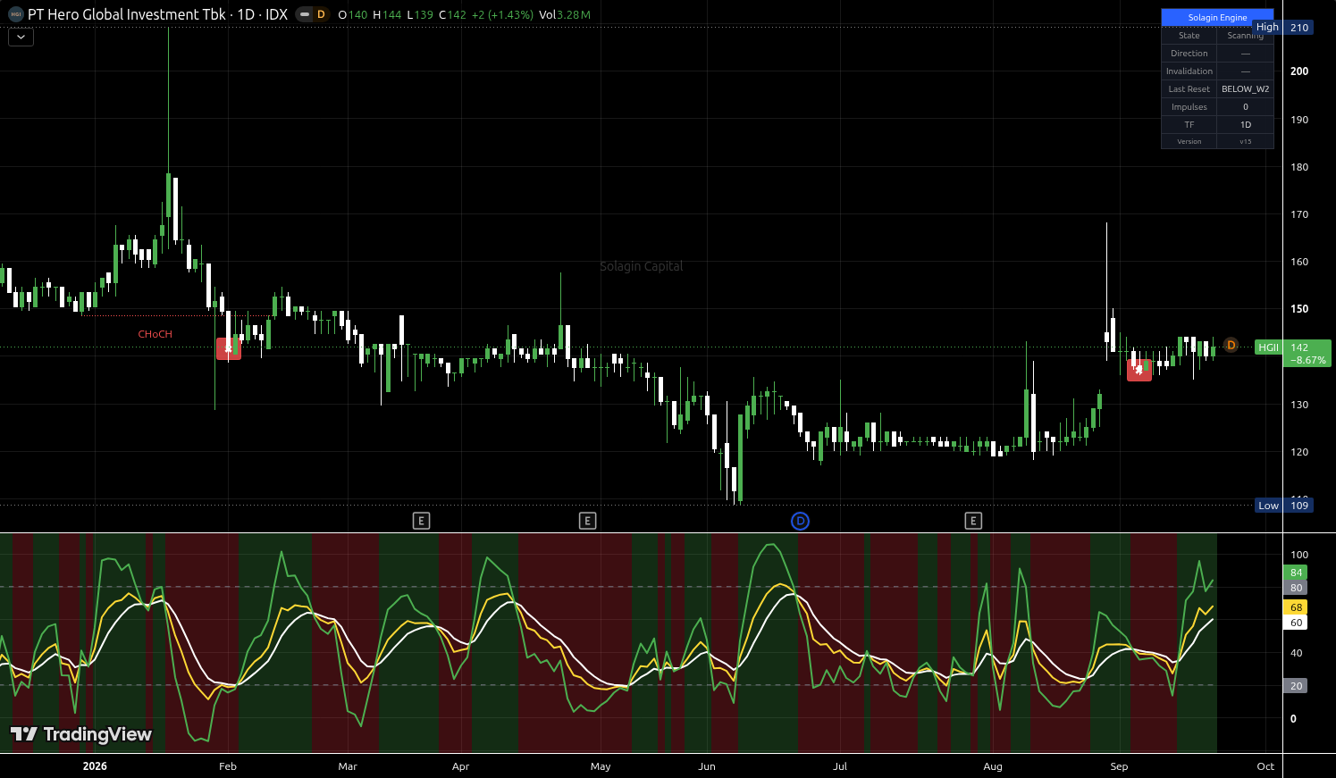Click the 2026 label on time axis
The width and height of the screenshot is (1336, 778).
click(x=95, y=766)
